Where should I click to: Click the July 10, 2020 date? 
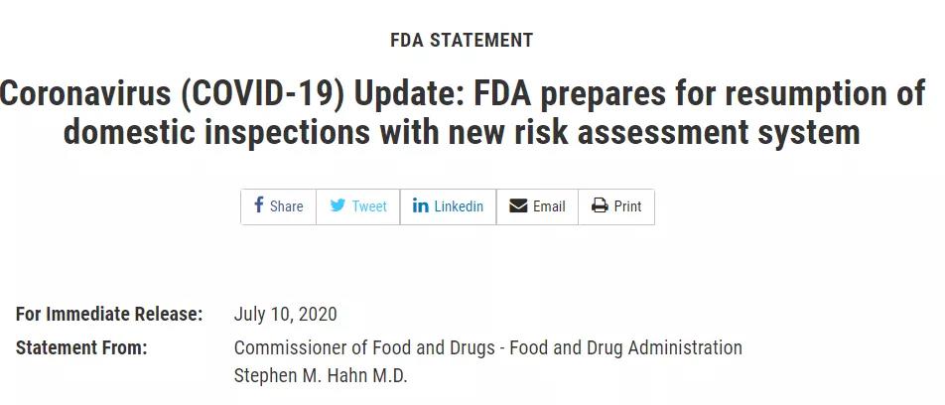pyautogui.click(x=285, y=315)
